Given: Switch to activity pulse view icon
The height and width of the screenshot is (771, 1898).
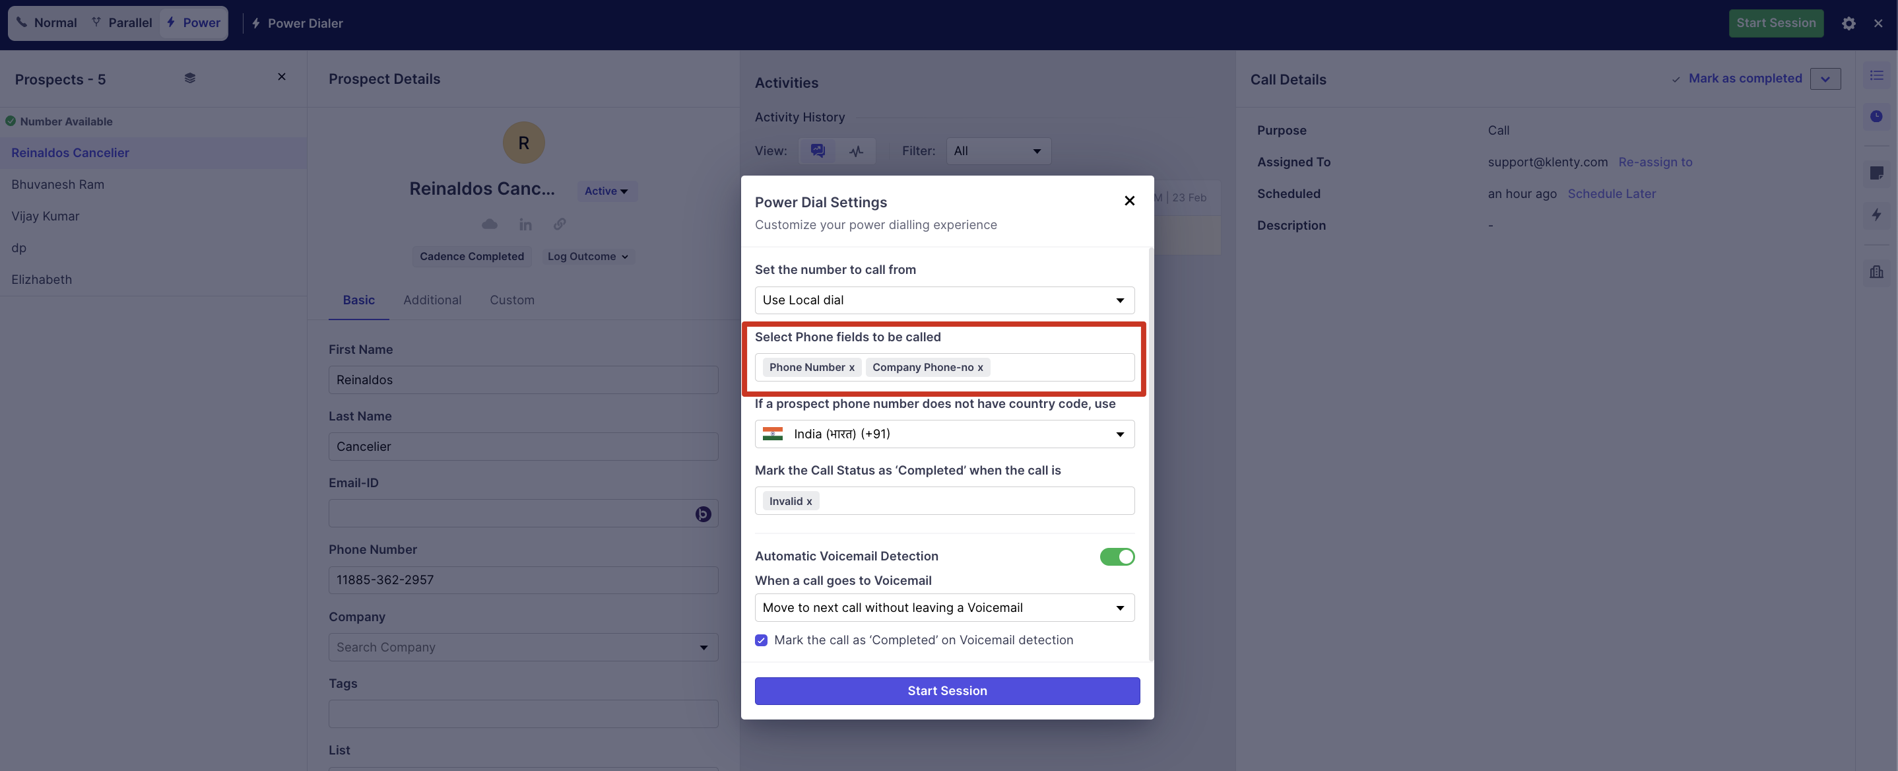Looking at the screenshot, I should 855,151.
